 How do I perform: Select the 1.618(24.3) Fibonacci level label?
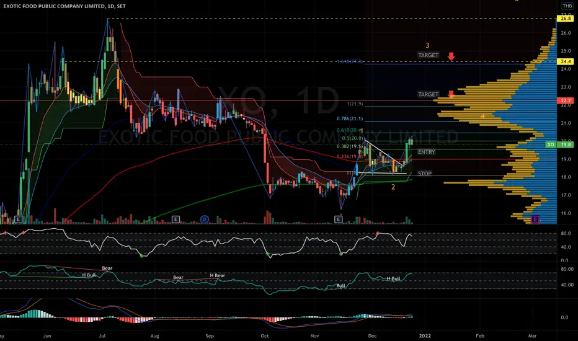click(x=350, y=61)
